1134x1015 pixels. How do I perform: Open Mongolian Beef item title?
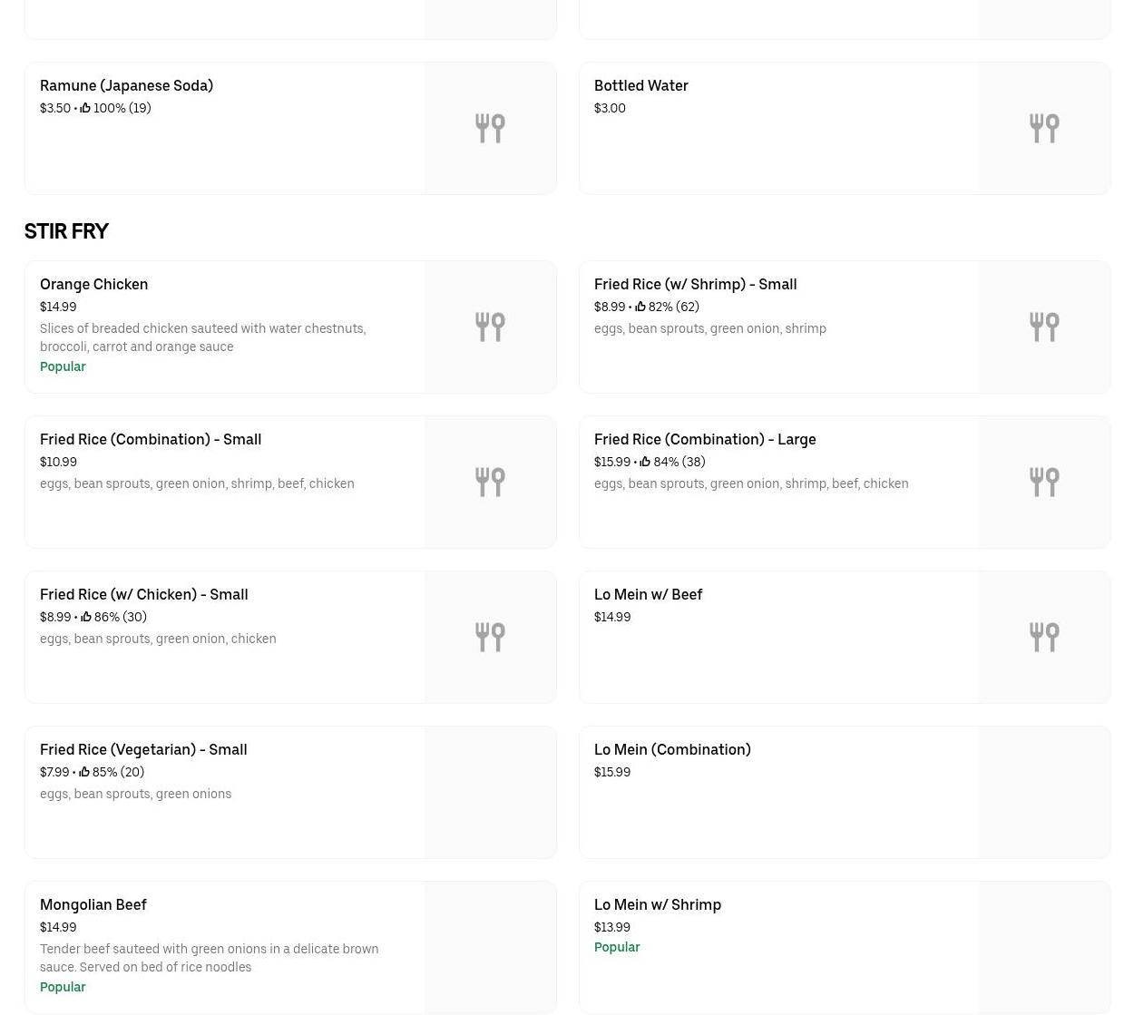[x=93, y=904]
